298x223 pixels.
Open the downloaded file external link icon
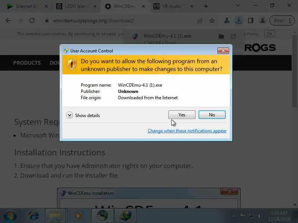tap(233, 36)
